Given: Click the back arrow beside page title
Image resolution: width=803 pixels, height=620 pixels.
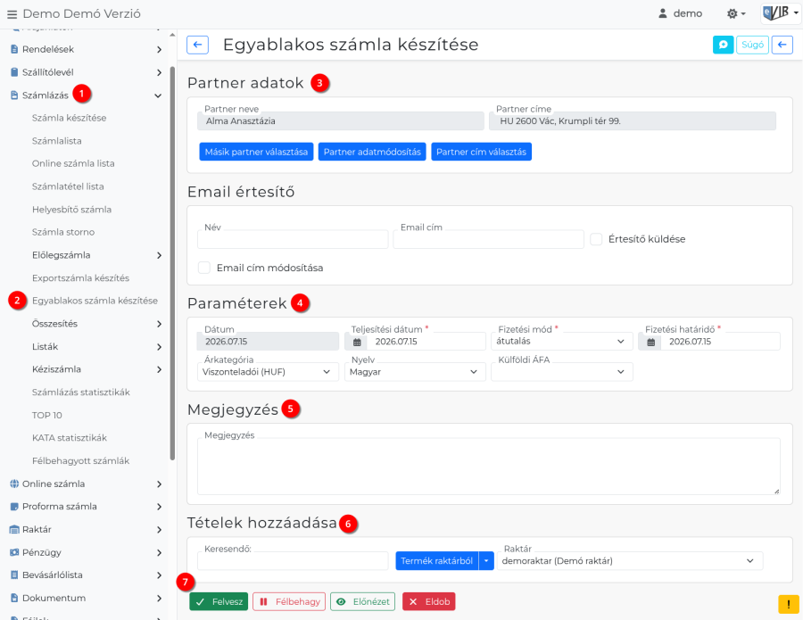Looking at the screenshot, I should tap(198, 45).
